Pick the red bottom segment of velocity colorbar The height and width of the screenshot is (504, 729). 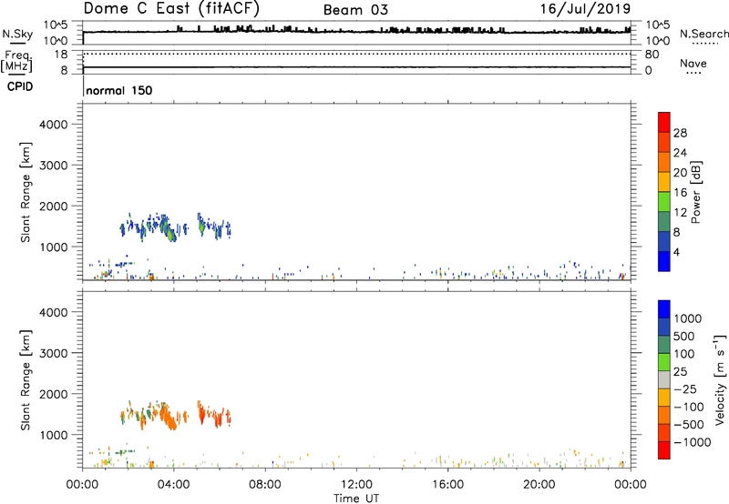tap(664, 450)
